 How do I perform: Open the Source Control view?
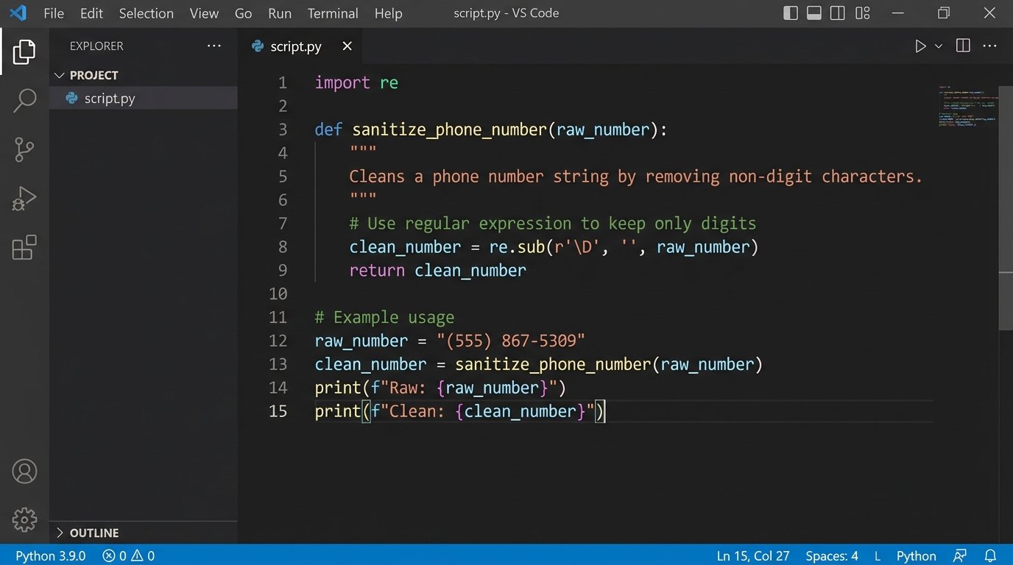(x=24, y=150)
